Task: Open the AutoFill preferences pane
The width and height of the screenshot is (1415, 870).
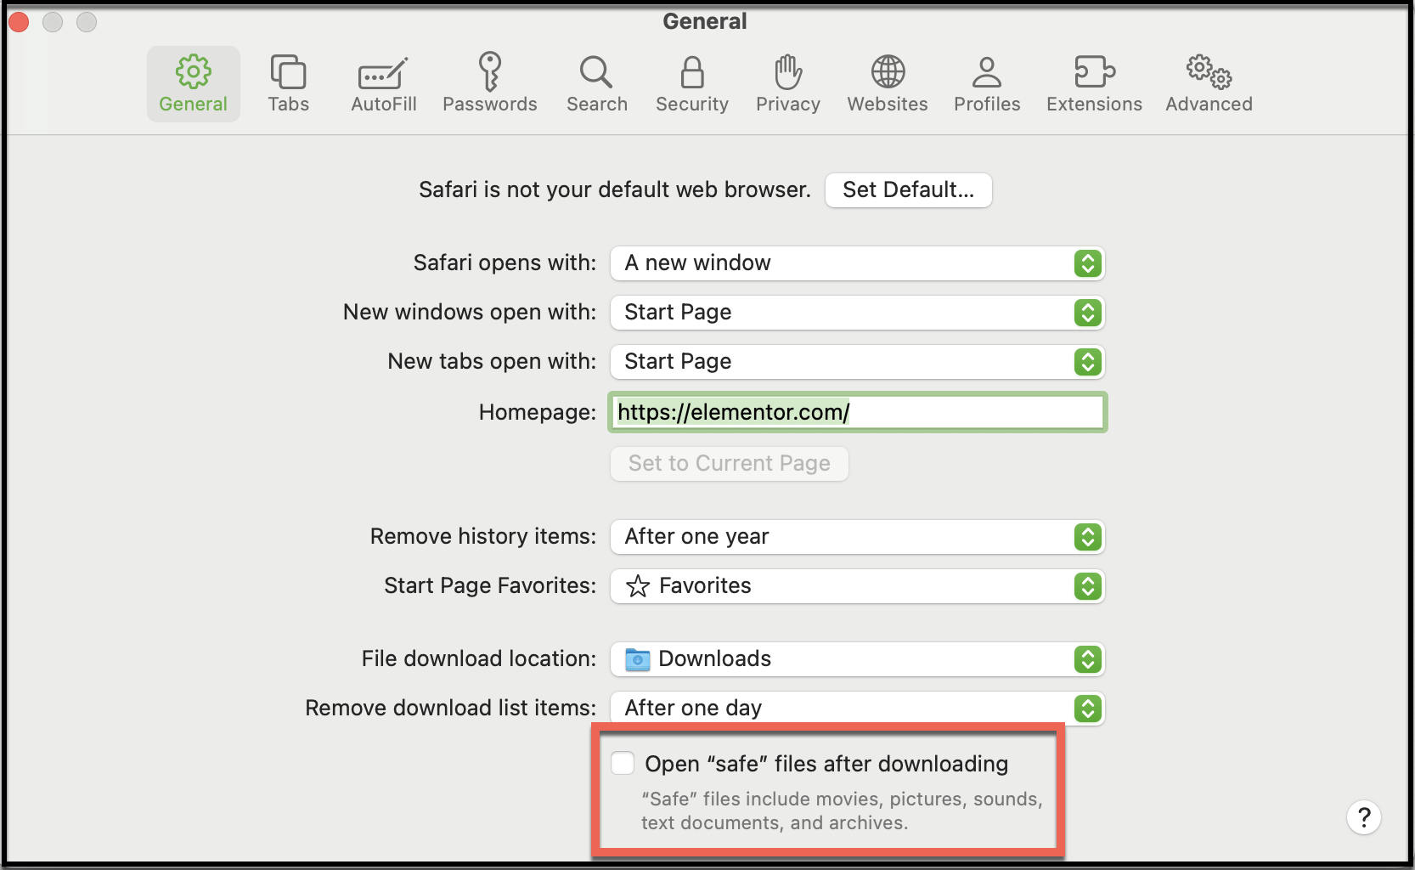Action: point(384,84)
